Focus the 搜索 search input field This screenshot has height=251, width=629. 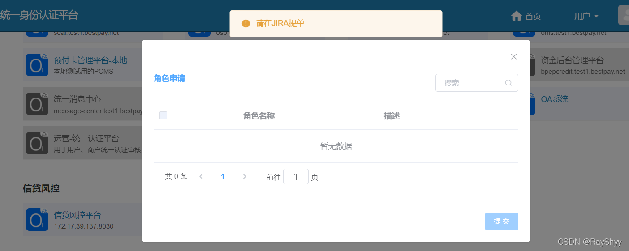[x=477, y=83]
